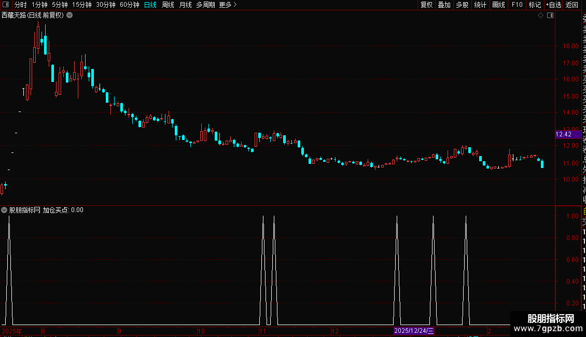Select the 30分钟 period tab
Image resolution: width=586 pixels, height=337 pixels.
106,5
